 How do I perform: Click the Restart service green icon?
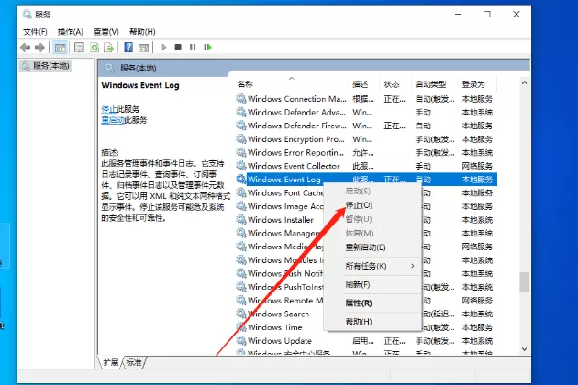(208, 47)
